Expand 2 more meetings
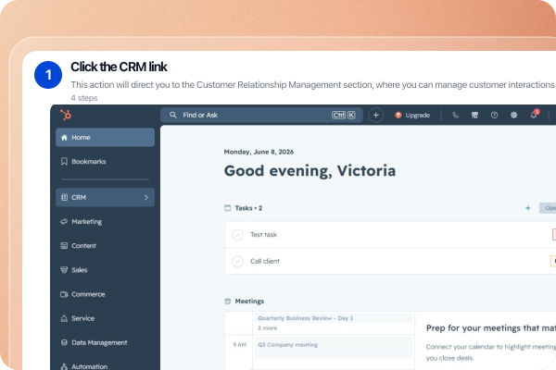The height and width of the screenshot is (370, 556). (x=268, y=328)
